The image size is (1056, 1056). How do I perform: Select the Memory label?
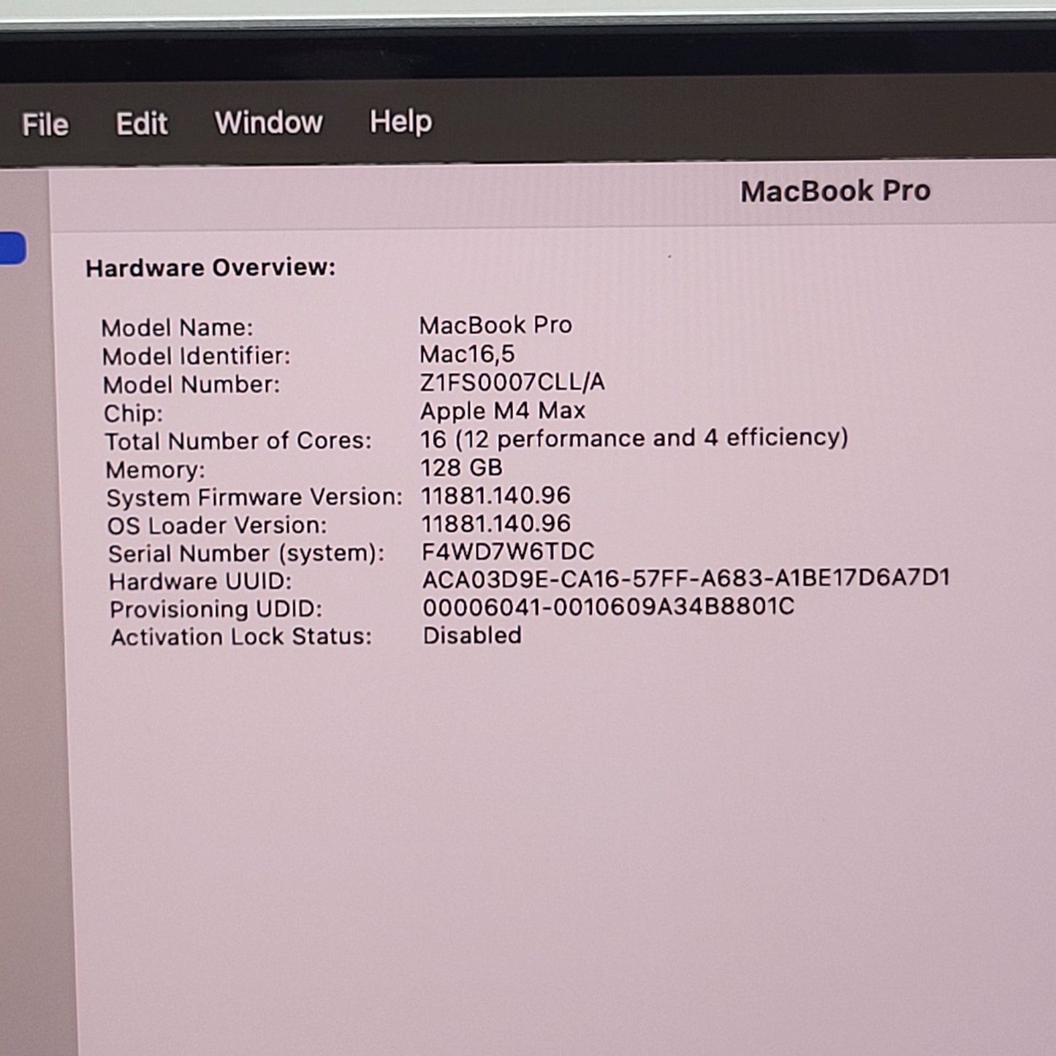pos(155,470)
